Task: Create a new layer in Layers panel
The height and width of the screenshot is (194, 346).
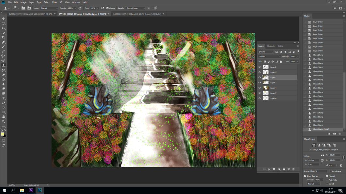Action: point(289,169)
